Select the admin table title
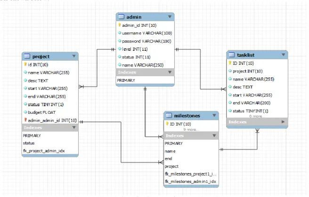309x197 pixels. click(x=134, y=17)
